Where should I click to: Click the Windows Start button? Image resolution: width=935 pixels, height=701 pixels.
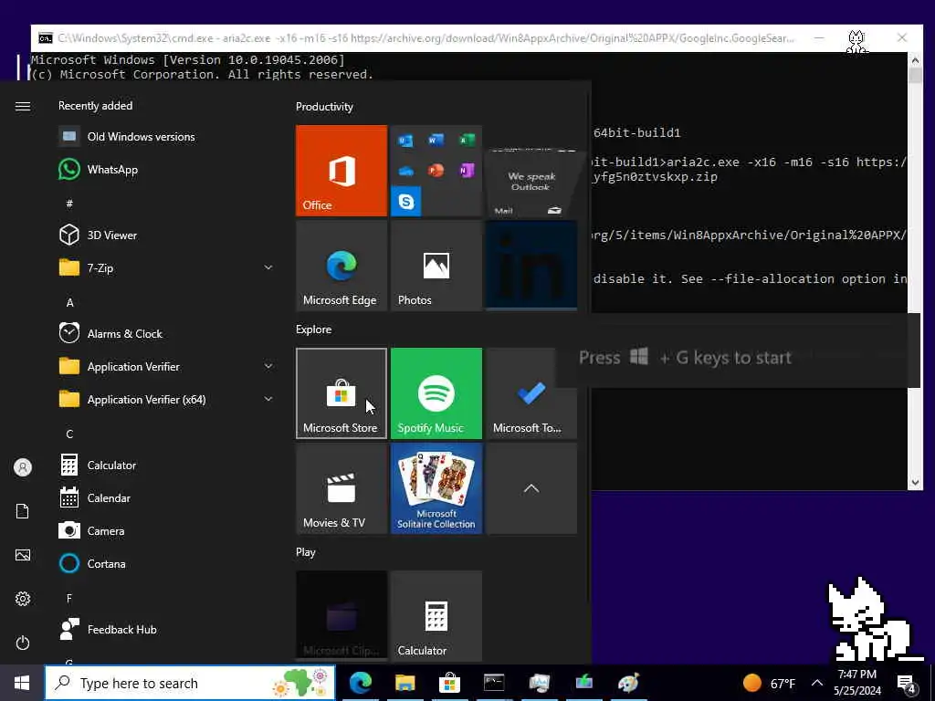tap(22, 683)
